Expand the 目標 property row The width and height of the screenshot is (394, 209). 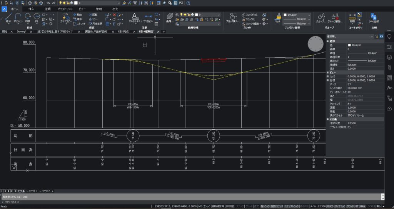328,80
